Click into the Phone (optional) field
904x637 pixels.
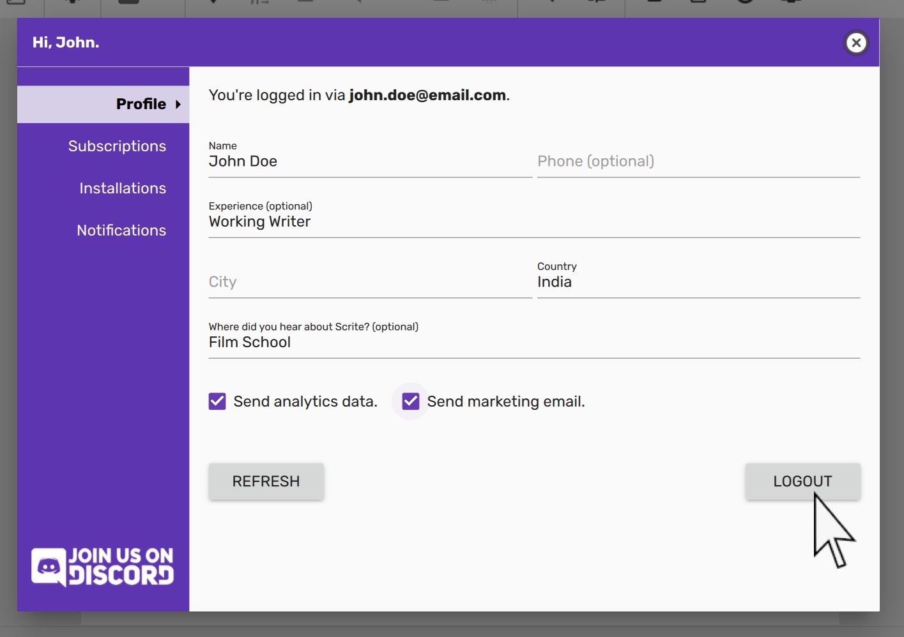coord(698,161)
